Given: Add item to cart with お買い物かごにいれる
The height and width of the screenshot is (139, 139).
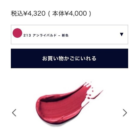Looking at the screenshot, I should (69, 58).
